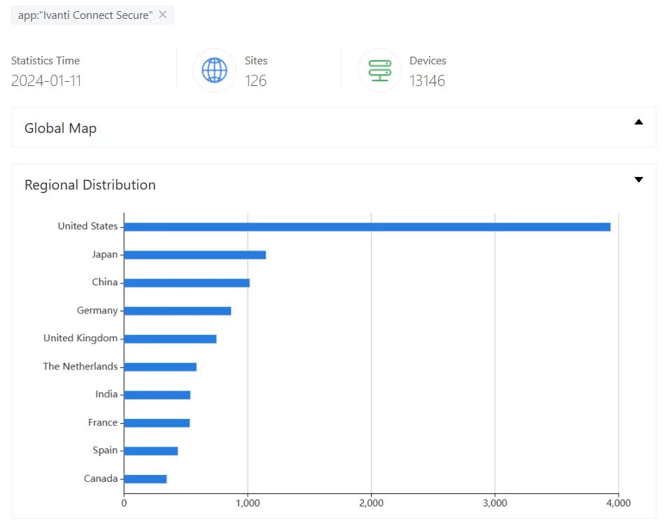
Task: Click the United Kingdom axis label
Action: tap(80, 339)
